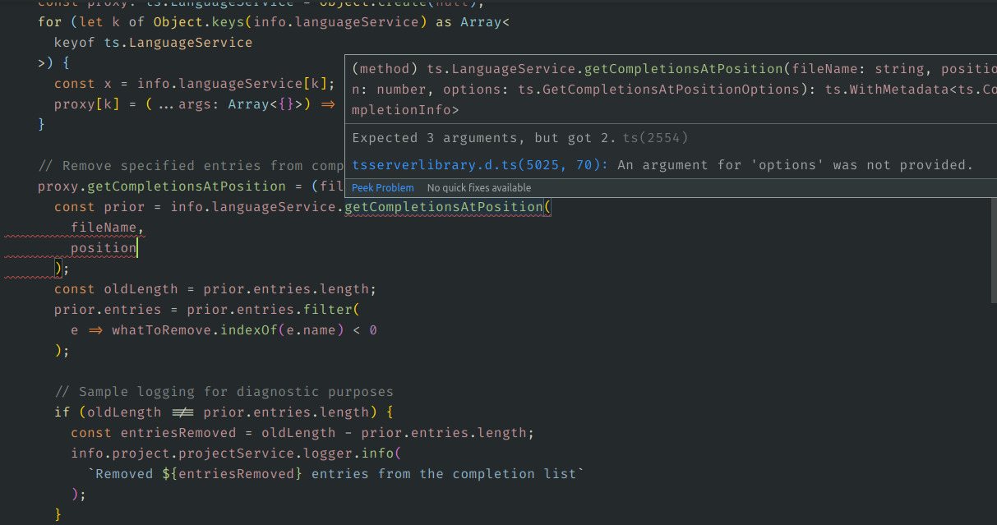Click "An argument for 'options' was not provided." text
This screenshot has height=525, width=997.
pyautogui.click(x=795, y=165)
